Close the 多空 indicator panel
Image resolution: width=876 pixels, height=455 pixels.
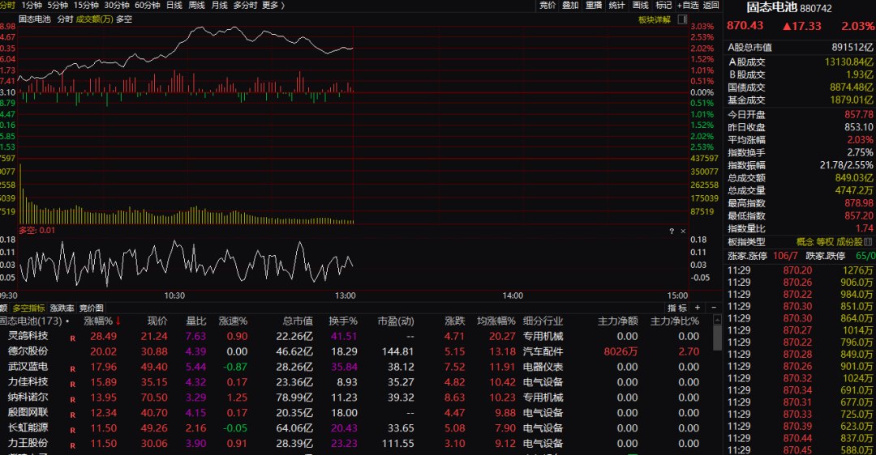pos(682,231)
